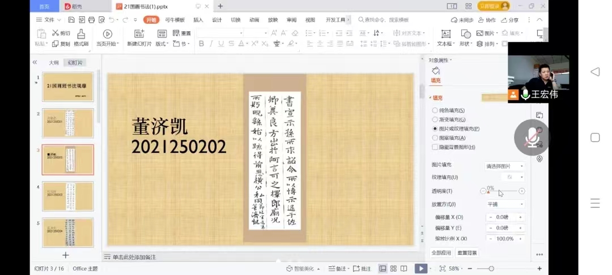Click the fill bucket icon in object properties
The image size is (612, 275).
[x=436, y=71]
